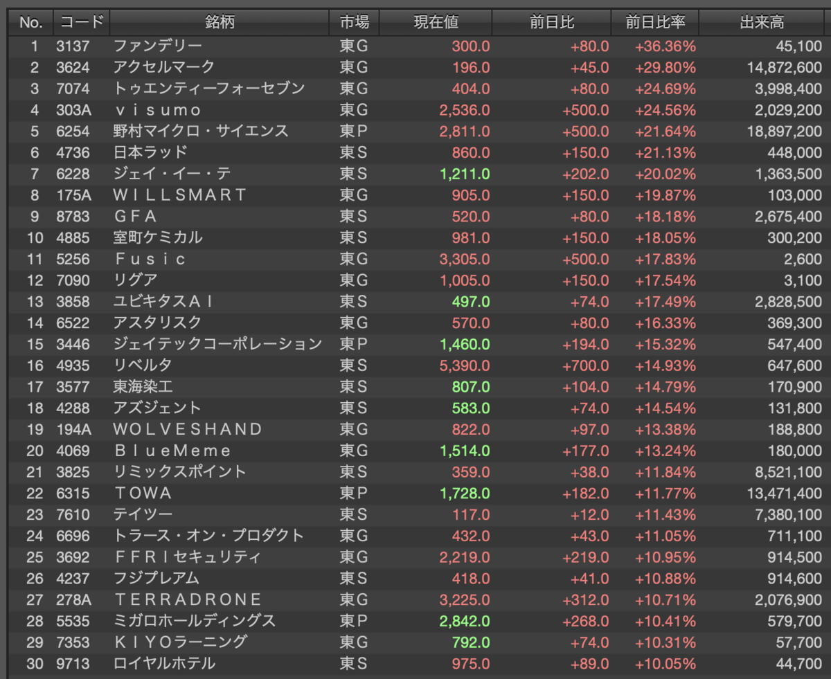The height and width of the screenshot is (679, 831).
Task: Click volume value 14,872,600
Action: coord(785,67)
